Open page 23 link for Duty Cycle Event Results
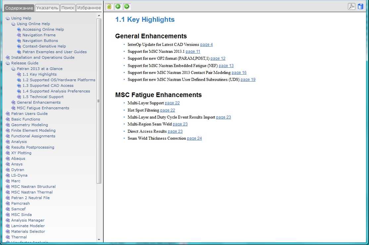The height and width of the screenshot is (245, 369). coord(224,117)
